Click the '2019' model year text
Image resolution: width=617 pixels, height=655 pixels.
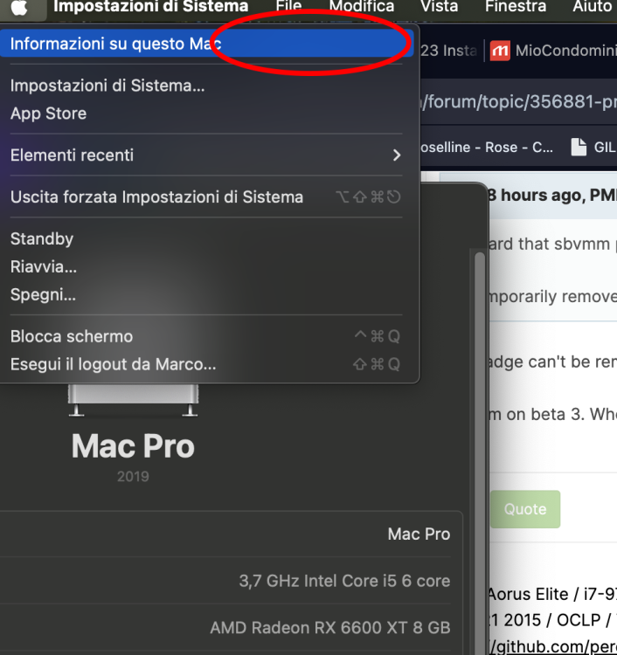pyautogui.click(x=133, y=477)
